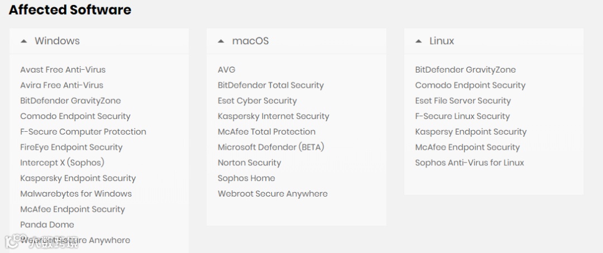This screenshot has height=253, width=603.
Task: Select Malwarebytes for Windows
Action: 76,194
